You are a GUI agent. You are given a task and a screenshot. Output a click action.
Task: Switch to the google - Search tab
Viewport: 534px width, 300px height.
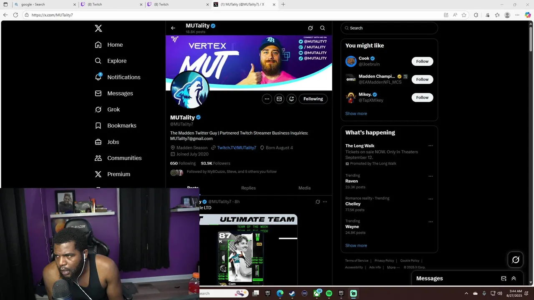44,5
